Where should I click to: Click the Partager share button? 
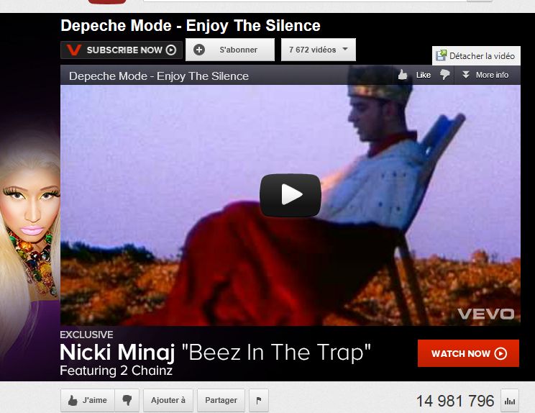(x=221, y=400)
